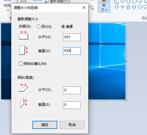147x135 pixels.
Task: Click the 重新调整大小 group label
Action: pyautogui.click(x=28, y=19)
